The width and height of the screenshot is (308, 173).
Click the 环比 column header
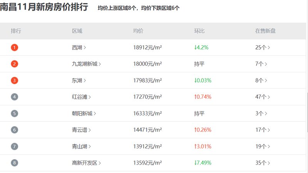[199, 31]
